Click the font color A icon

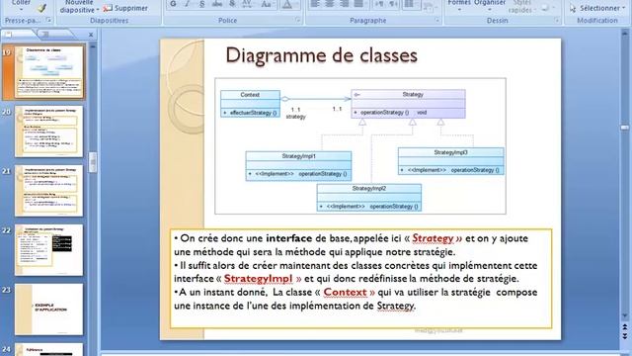(x=287, y=4)
